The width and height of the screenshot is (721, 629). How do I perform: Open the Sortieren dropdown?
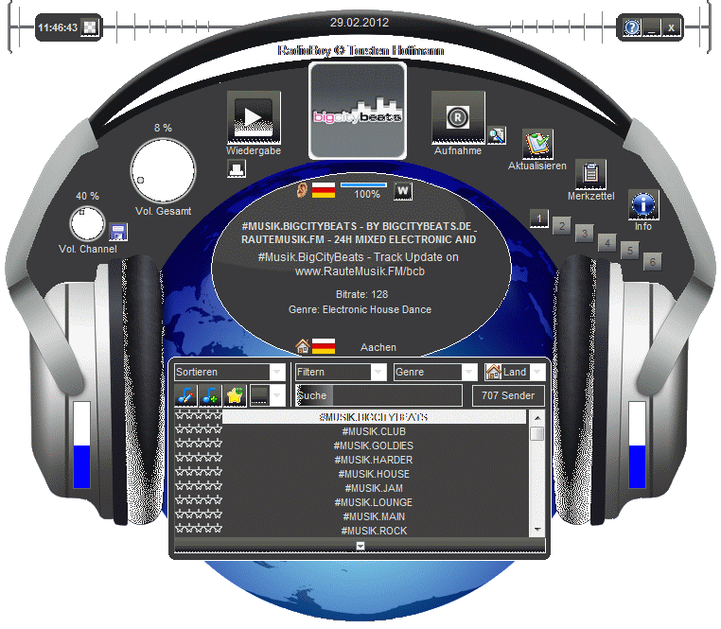(230, 372)
